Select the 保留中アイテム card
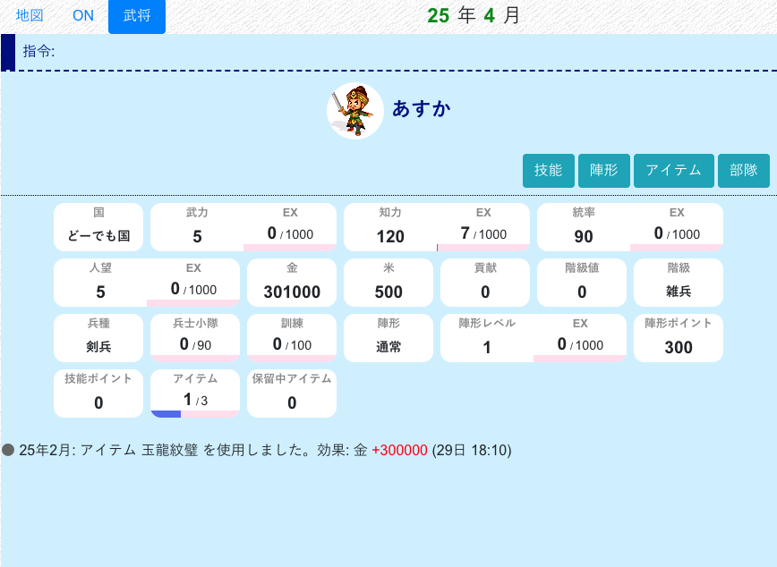The height and width of the screenshot is (567, 777). (292, 394)
